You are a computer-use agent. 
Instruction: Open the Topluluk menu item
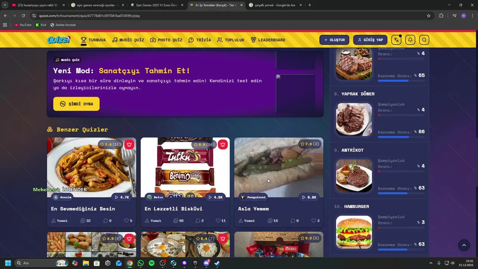230,40
